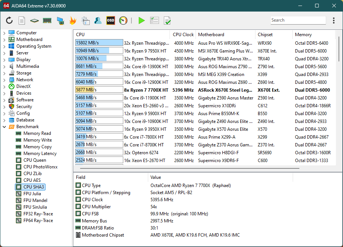The width and height of the screenshot is (343, 247).
Task: Sort by the CPU Clock column header
Action: coord(183,35)
